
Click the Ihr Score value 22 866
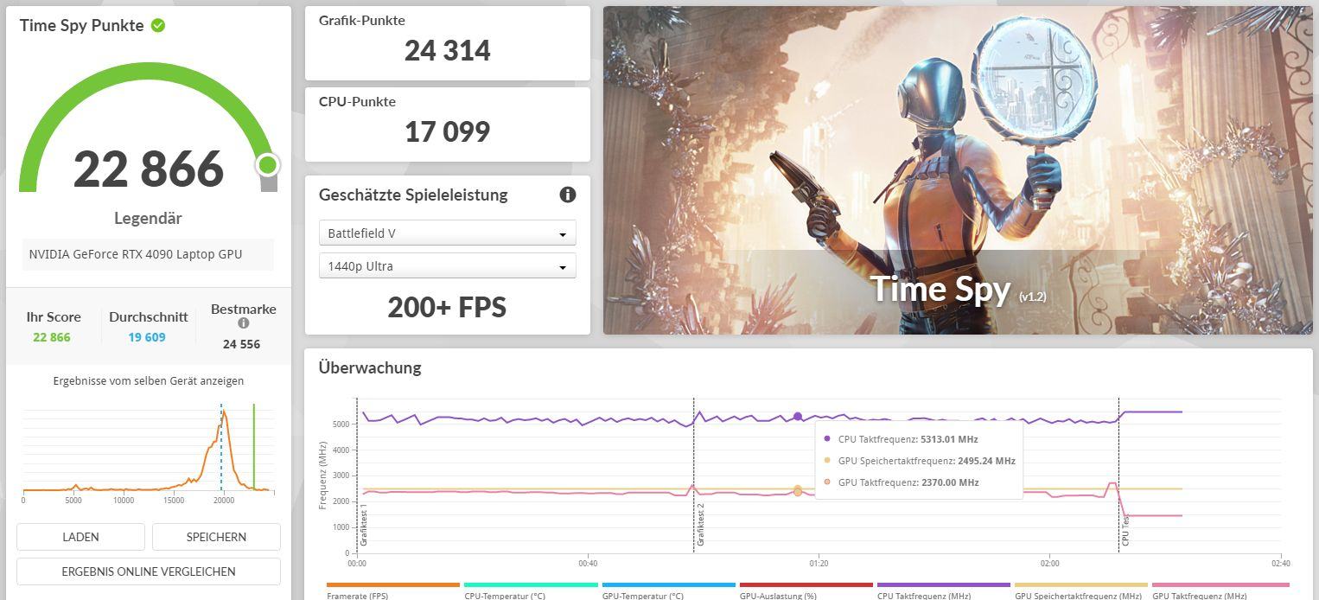(x=52, y=337)
